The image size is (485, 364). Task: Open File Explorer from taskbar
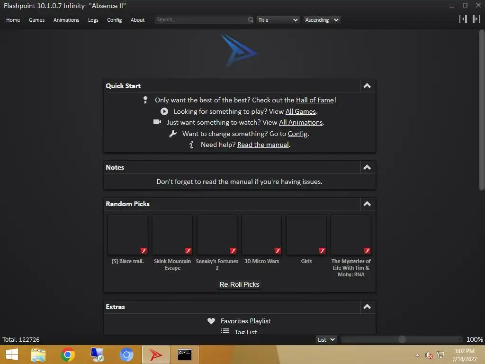pos(38,355)
